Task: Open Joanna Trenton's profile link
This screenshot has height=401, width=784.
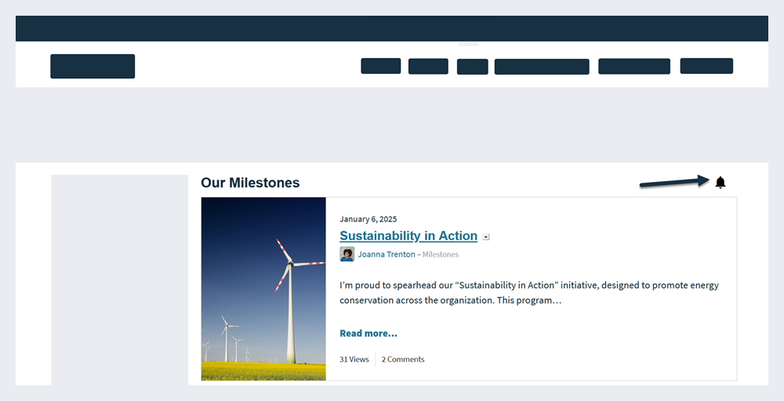Action: point(387,254)
